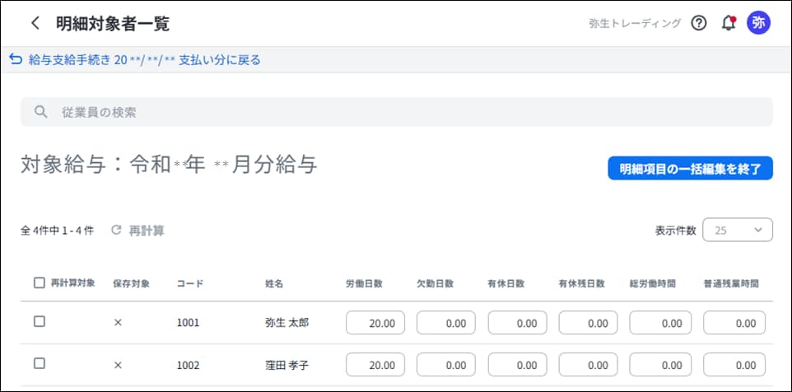Image resolution: width=792 pixels, height=392 pixels.
Task: Click the 労働日数 column header
Action: click(363, 283)
